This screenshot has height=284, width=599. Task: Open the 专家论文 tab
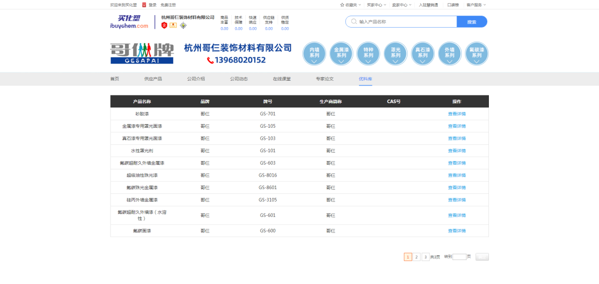pos(325,79)
